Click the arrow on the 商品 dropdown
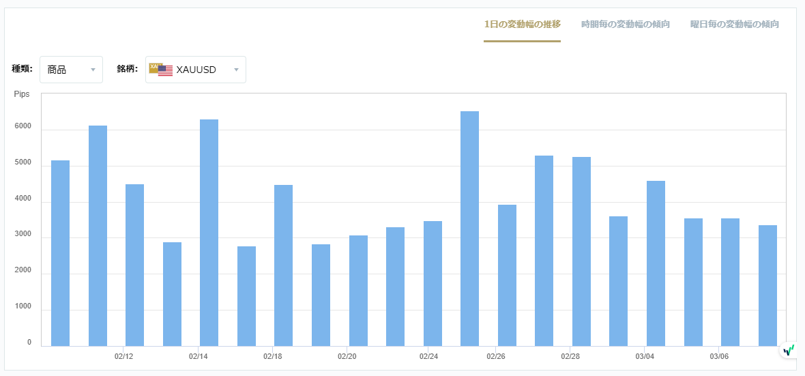The width and height of the screenshot is (805, 376). [93, 70]
